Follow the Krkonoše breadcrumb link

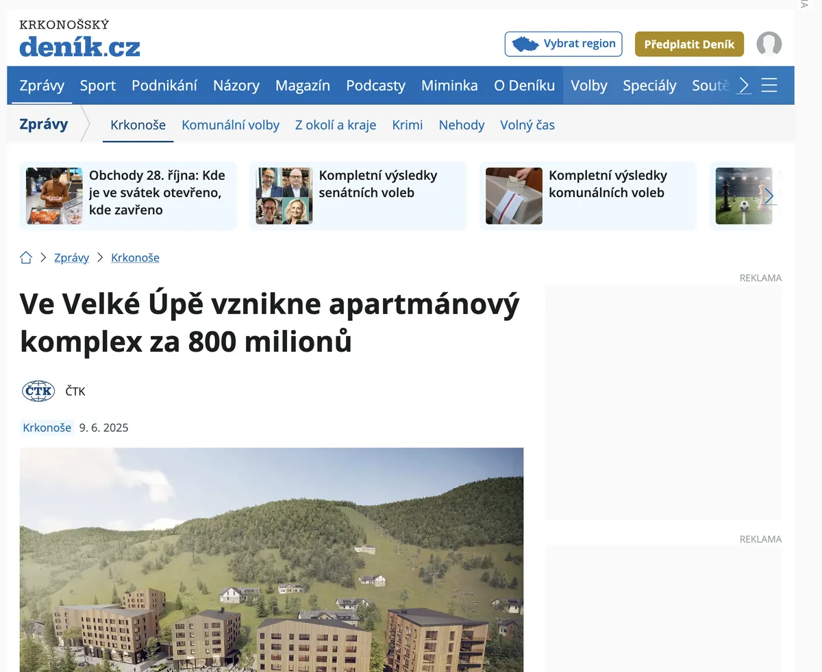click(x=135, y=258)
